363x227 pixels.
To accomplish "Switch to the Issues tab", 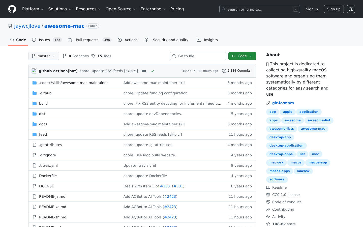I will [x=47, y=40].
